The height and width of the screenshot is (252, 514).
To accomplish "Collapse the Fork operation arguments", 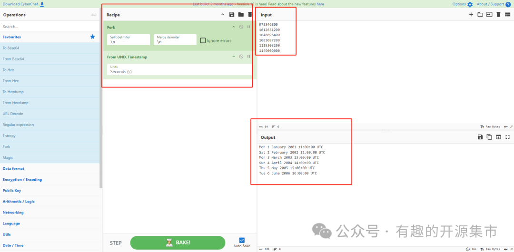I will point(233,27).
